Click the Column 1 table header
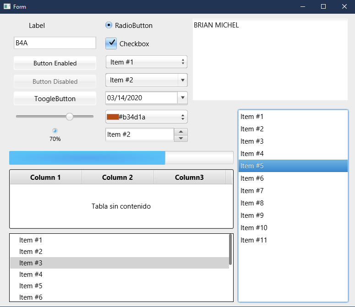Image resolution: width=355 pixels, height=307 pixels. pyautogui.click(x=45, y=178)
